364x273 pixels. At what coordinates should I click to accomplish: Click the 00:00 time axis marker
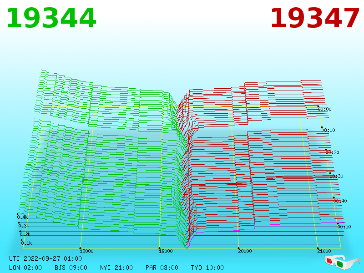pyautogui.click(x=324, y=109)
